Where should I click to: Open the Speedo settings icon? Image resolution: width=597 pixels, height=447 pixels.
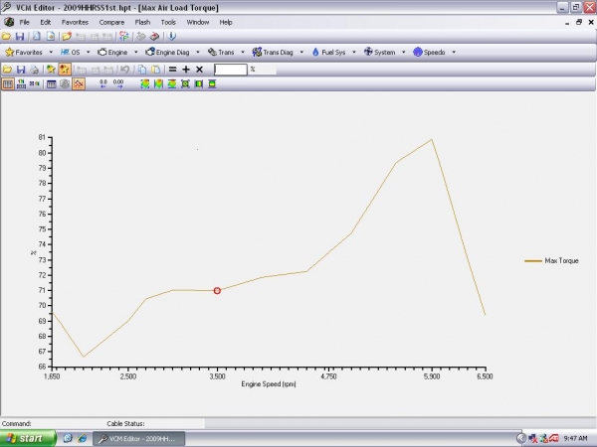418,52
